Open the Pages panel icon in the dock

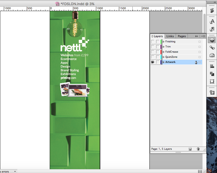[212, 55]
